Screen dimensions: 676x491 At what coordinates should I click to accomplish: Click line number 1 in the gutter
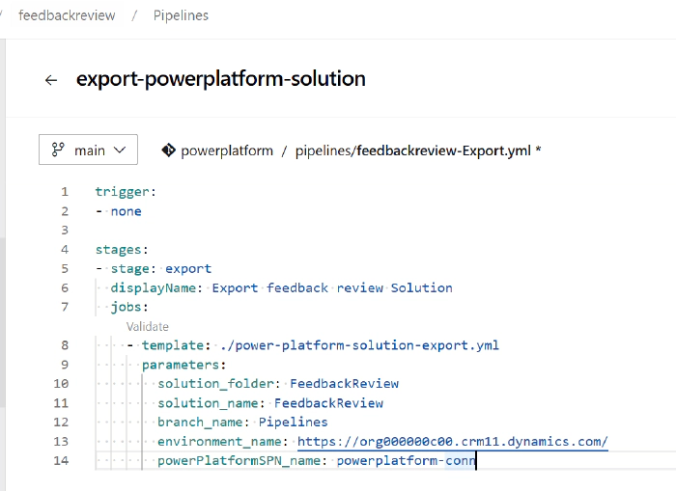64,192
